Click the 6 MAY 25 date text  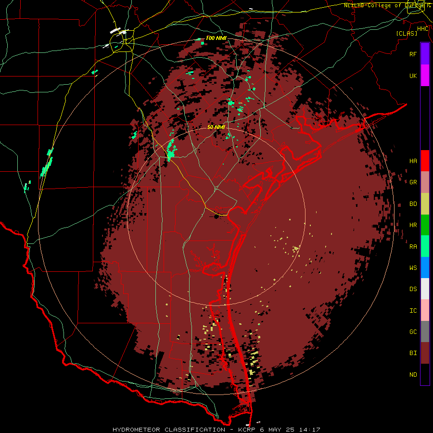click(x=278, y=430)
